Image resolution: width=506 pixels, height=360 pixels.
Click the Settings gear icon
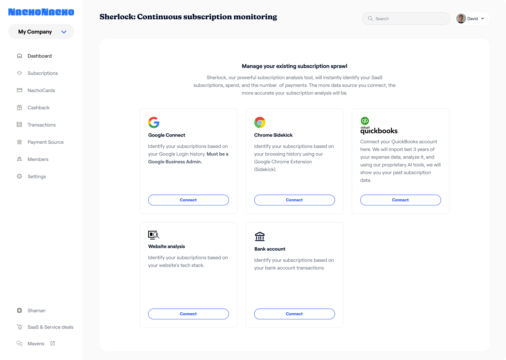pos(20,176)
